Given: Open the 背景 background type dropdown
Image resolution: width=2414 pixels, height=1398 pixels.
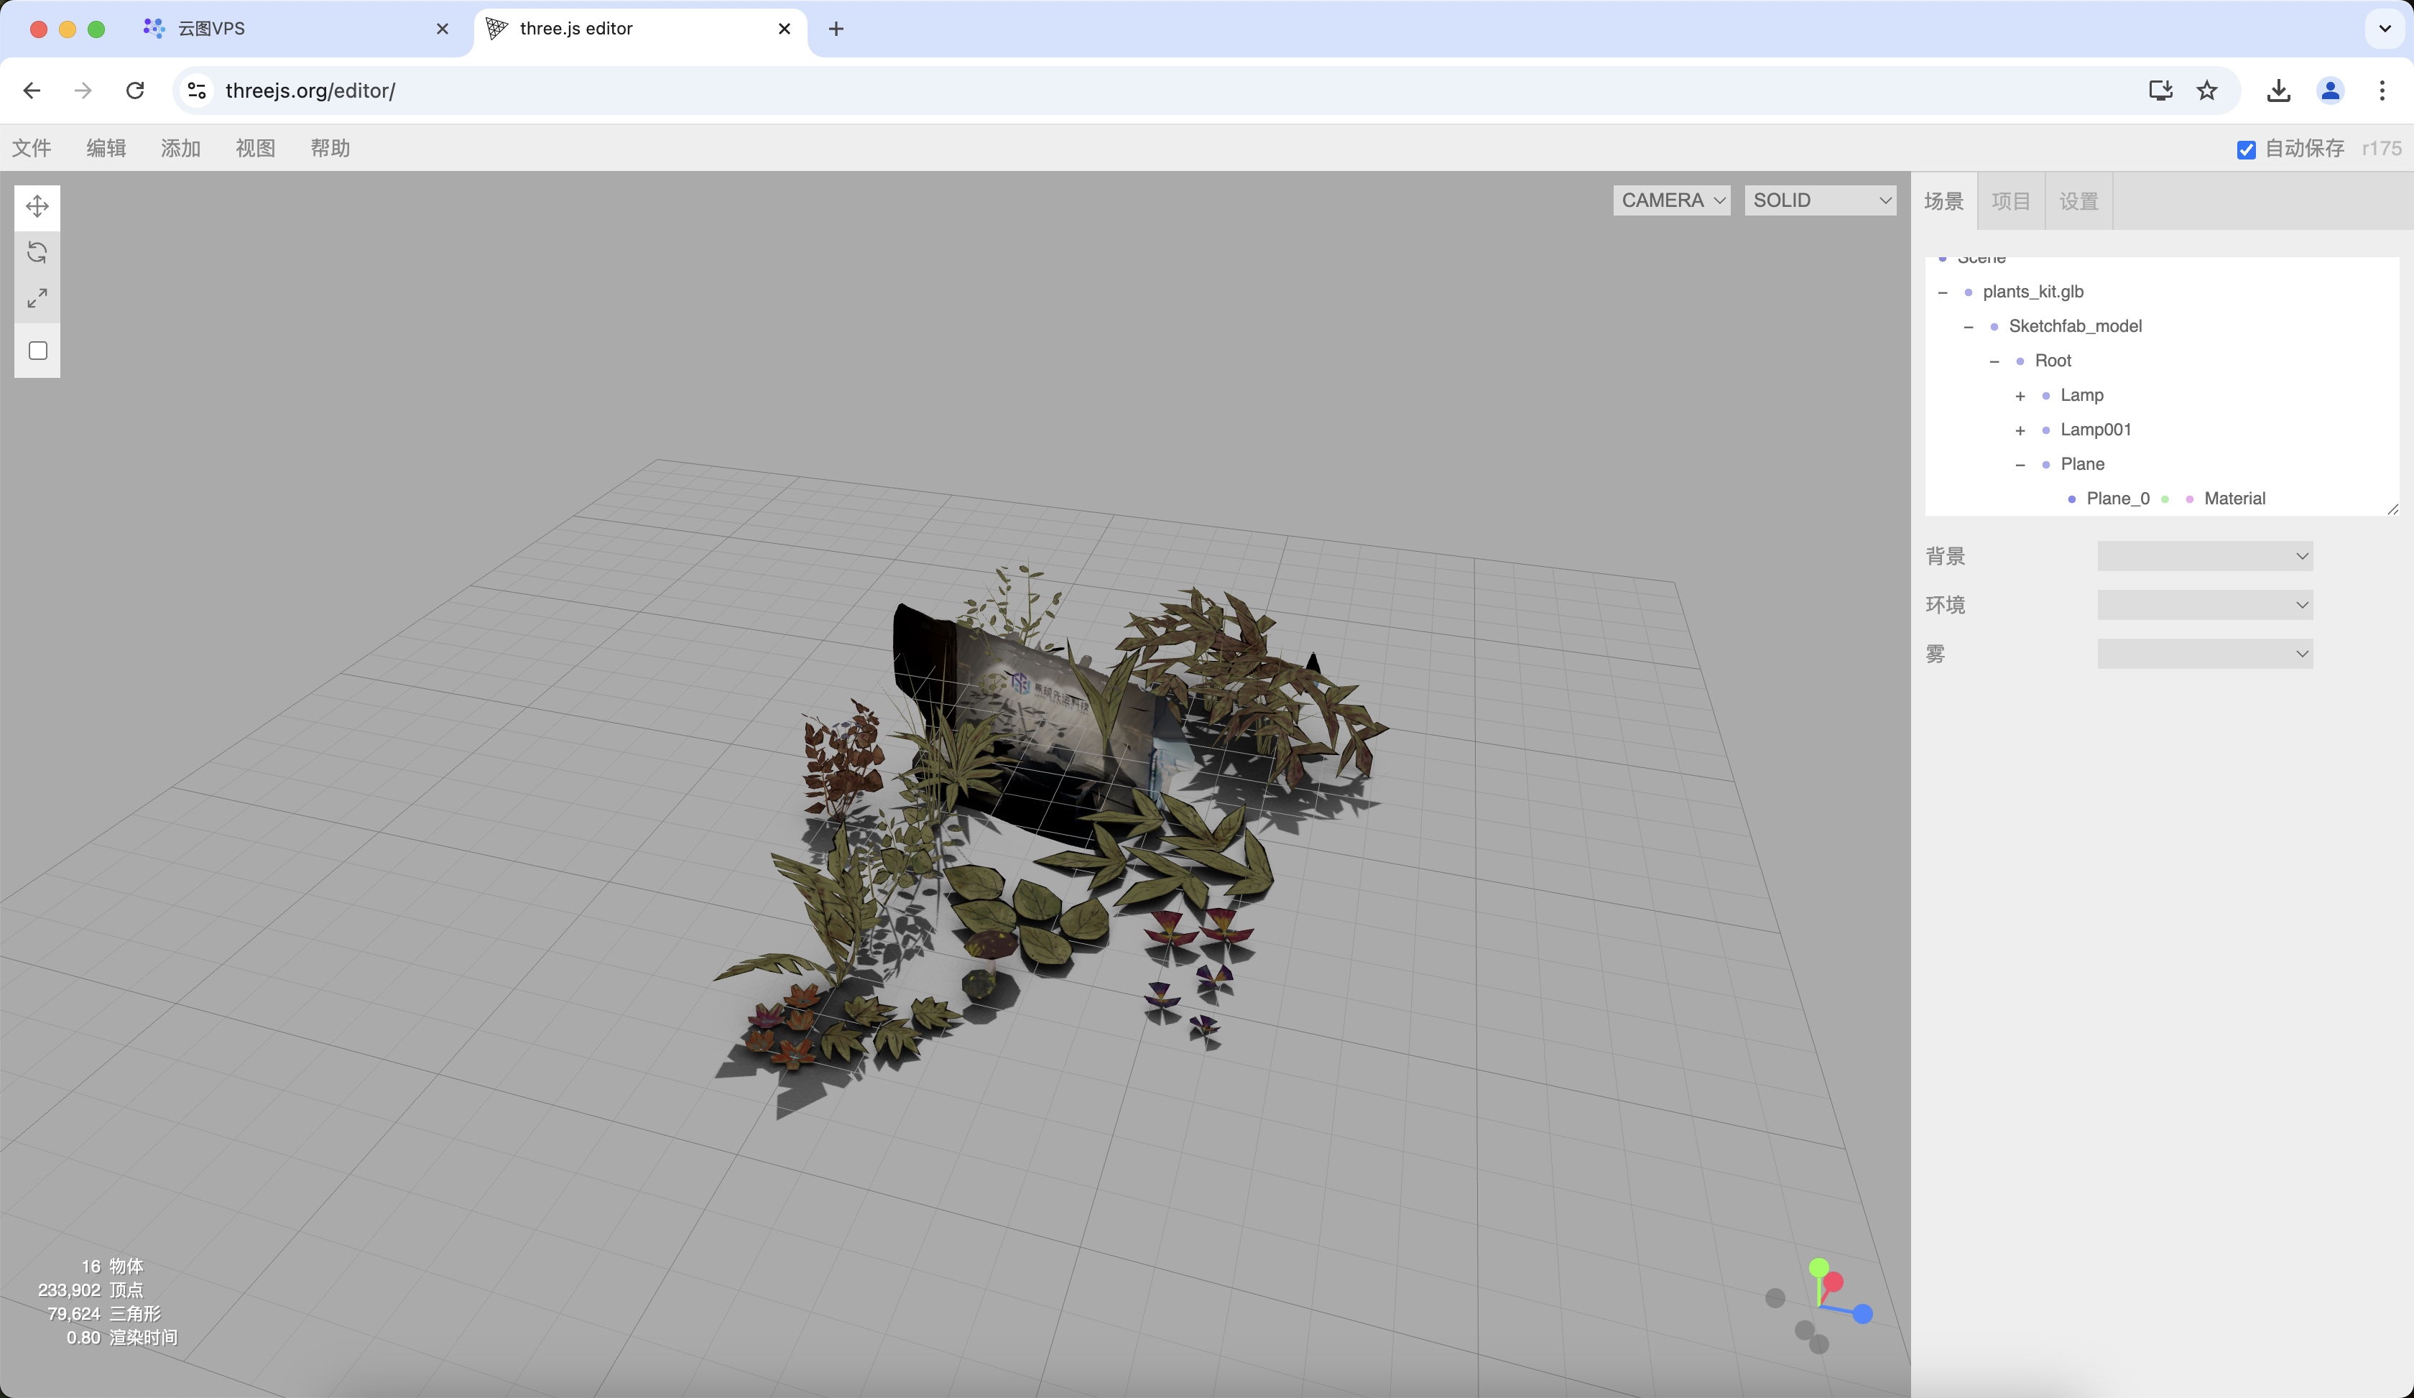Looking at the screenshot, I should [2204, 556].
